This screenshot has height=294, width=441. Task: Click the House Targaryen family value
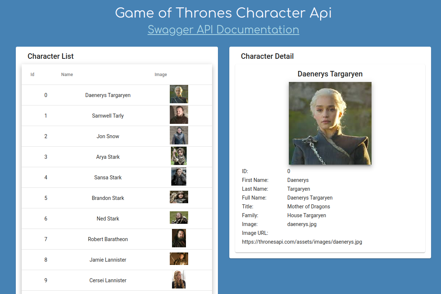[x=306, y=215]
